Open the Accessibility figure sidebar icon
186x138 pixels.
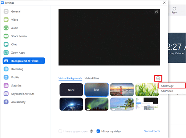pos(6,102)
